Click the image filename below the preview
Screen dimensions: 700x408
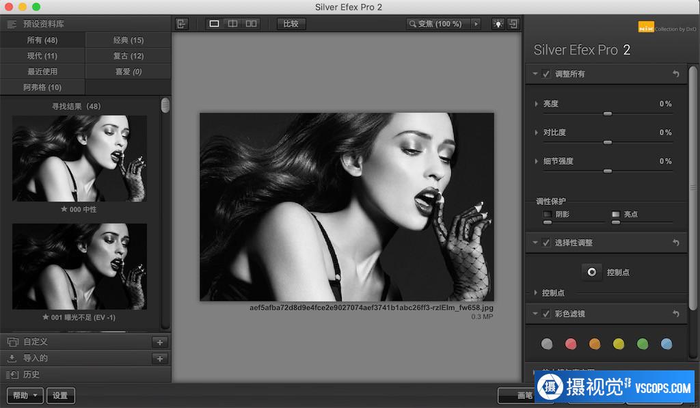(371, 308)
